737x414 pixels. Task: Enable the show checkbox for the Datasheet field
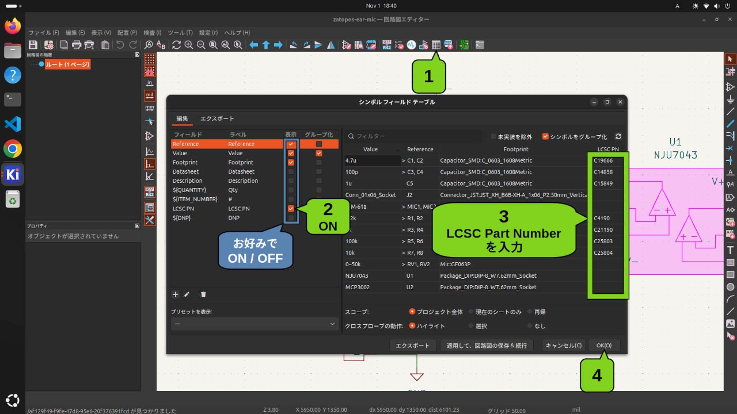[x=291, y=172]
